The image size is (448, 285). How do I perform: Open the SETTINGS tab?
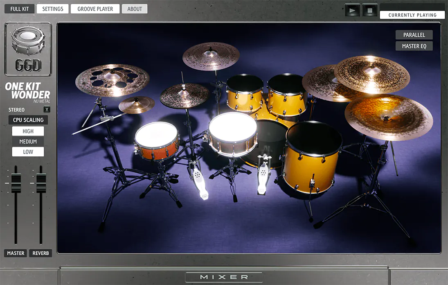tap(52, 8)
